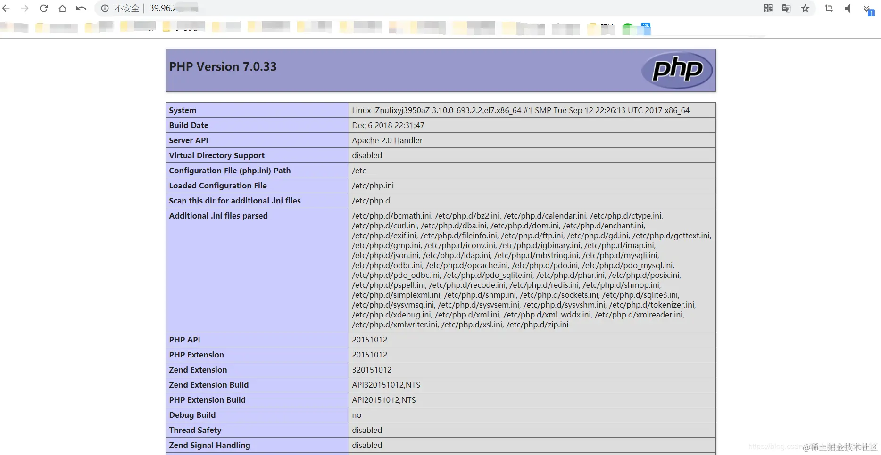Open the browser home page

(62, 8)
